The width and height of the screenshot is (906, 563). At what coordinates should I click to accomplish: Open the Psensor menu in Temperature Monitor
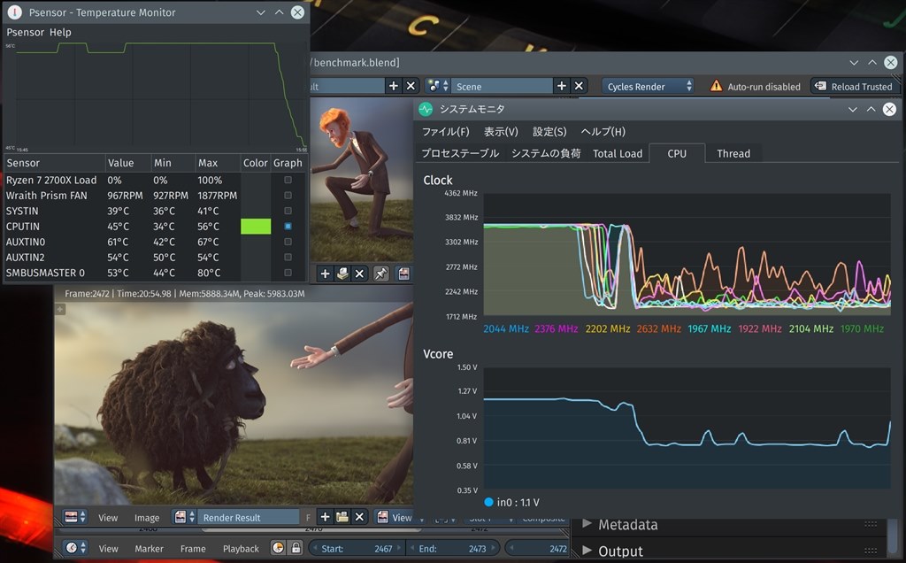(25, 33)
